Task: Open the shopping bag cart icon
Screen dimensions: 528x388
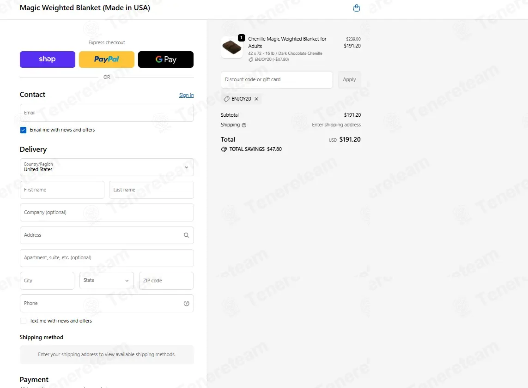Action: pyautogui.click(x=357, y=8)
